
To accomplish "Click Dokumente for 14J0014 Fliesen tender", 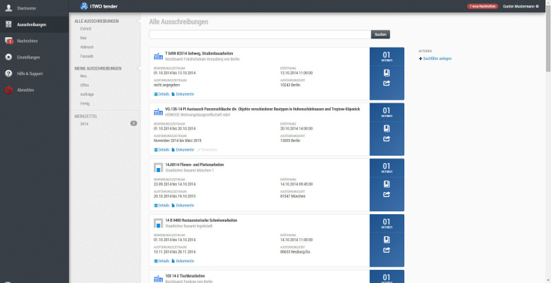I will (183, 205).
